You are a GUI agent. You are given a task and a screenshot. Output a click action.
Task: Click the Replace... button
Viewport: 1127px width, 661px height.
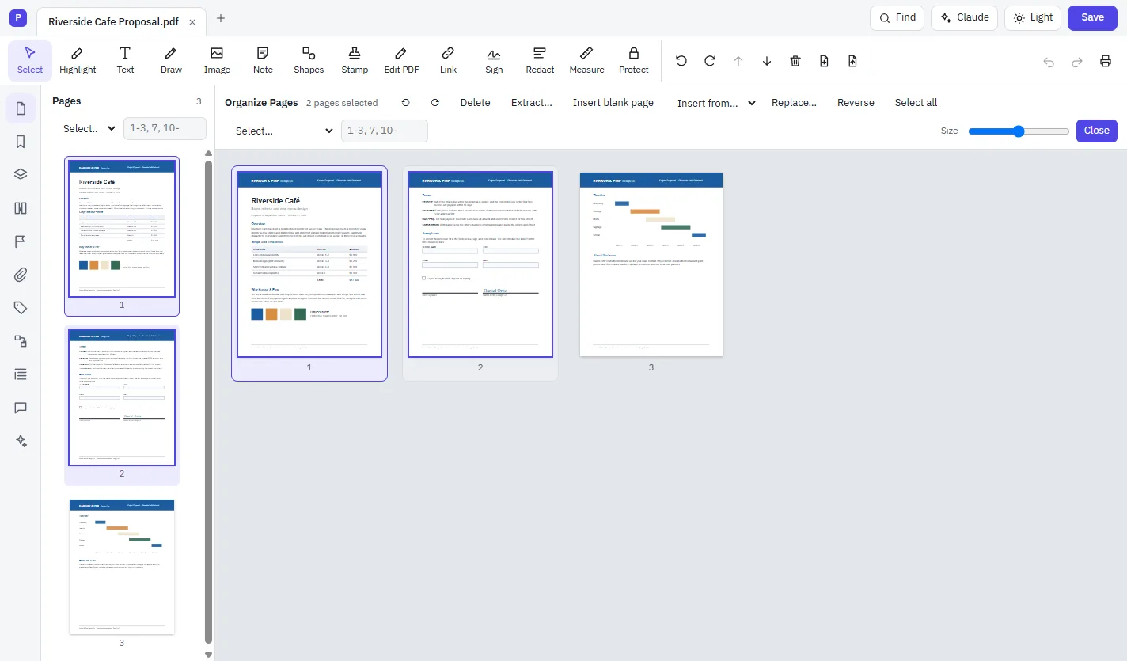pos(794,103)
